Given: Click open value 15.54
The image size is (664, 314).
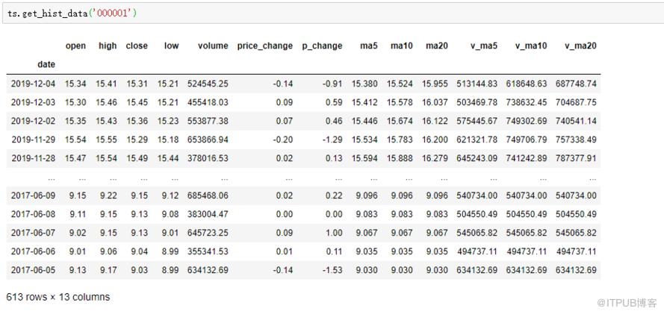Looking at the screenshot, I should 75,139.
